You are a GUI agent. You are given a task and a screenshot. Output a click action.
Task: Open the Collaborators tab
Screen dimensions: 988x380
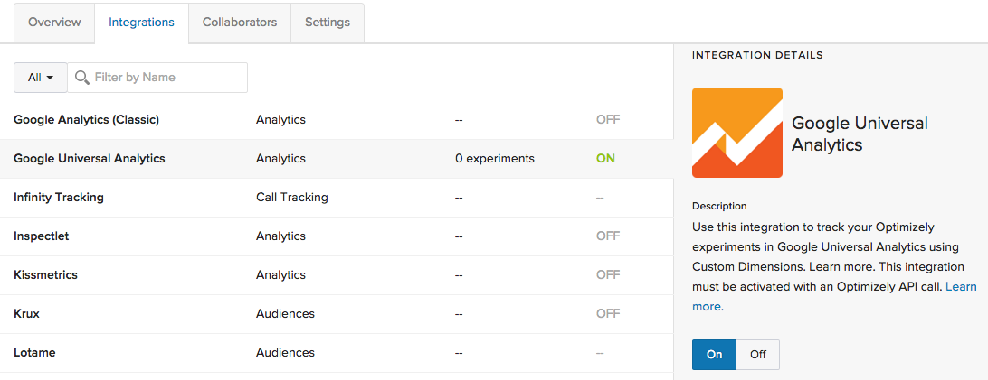[x=240, y=22]
